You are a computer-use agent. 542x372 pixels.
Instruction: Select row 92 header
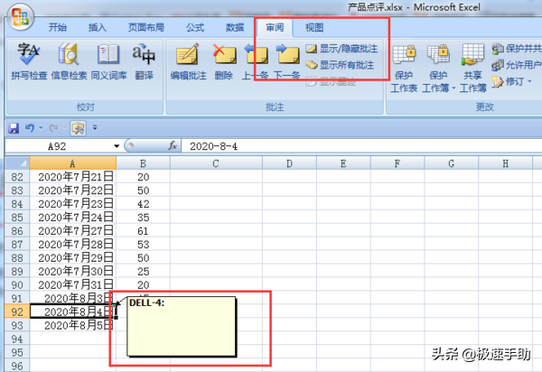click(17, 312)
